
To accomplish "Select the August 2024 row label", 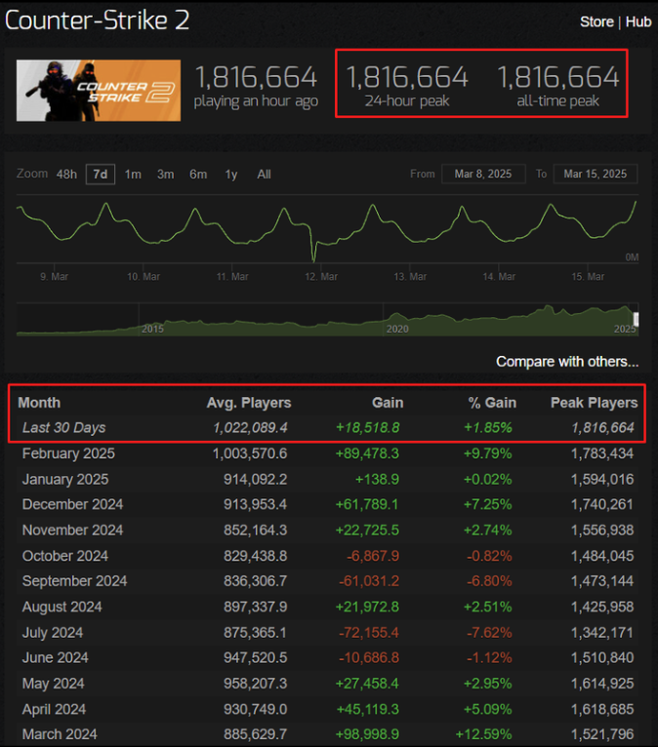I will tap(62, 607).
